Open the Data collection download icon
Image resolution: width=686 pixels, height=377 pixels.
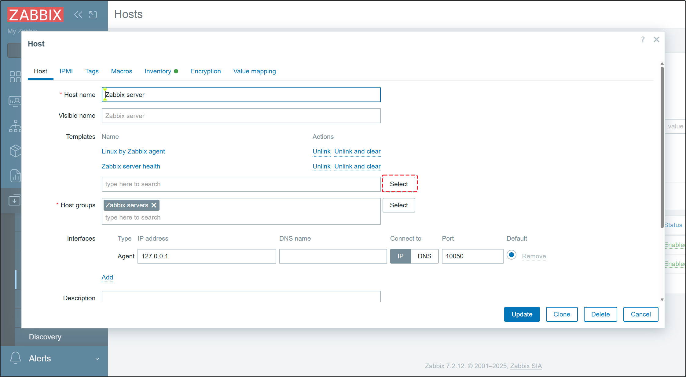click(x=14, y=201)
